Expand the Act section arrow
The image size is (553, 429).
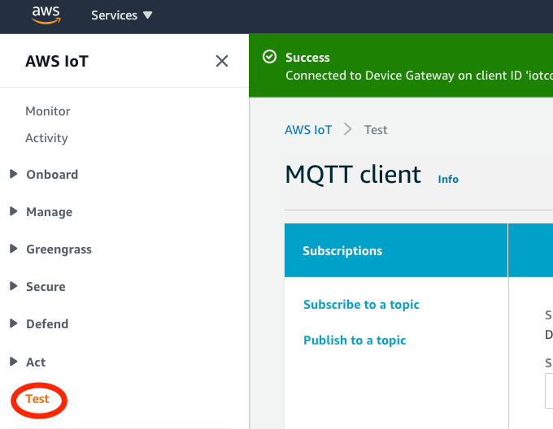pos(13,361)
